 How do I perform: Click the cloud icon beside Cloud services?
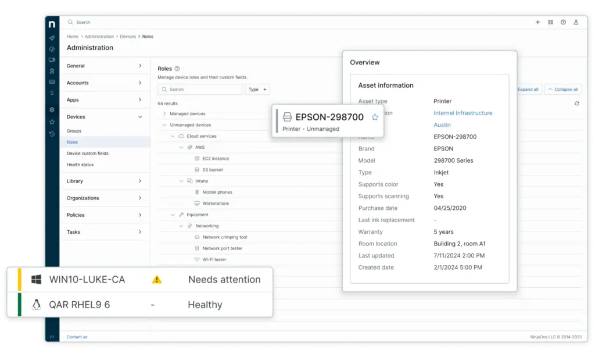181,136
